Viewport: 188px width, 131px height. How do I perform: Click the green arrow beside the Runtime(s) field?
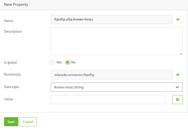point(178,75)
